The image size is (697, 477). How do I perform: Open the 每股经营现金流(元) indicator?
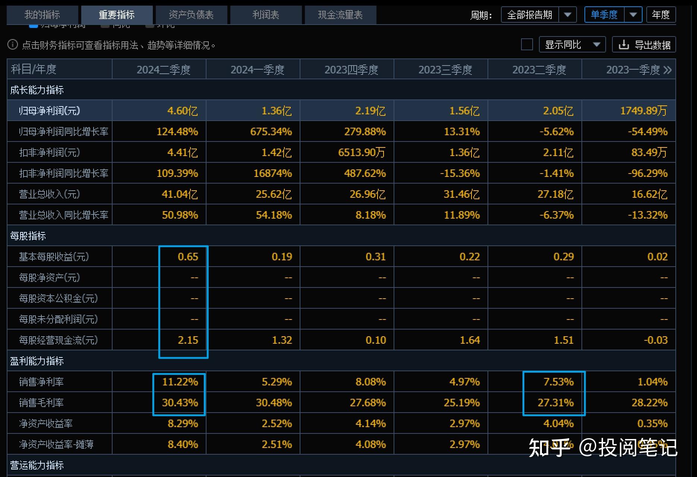(x=59, y=340)
